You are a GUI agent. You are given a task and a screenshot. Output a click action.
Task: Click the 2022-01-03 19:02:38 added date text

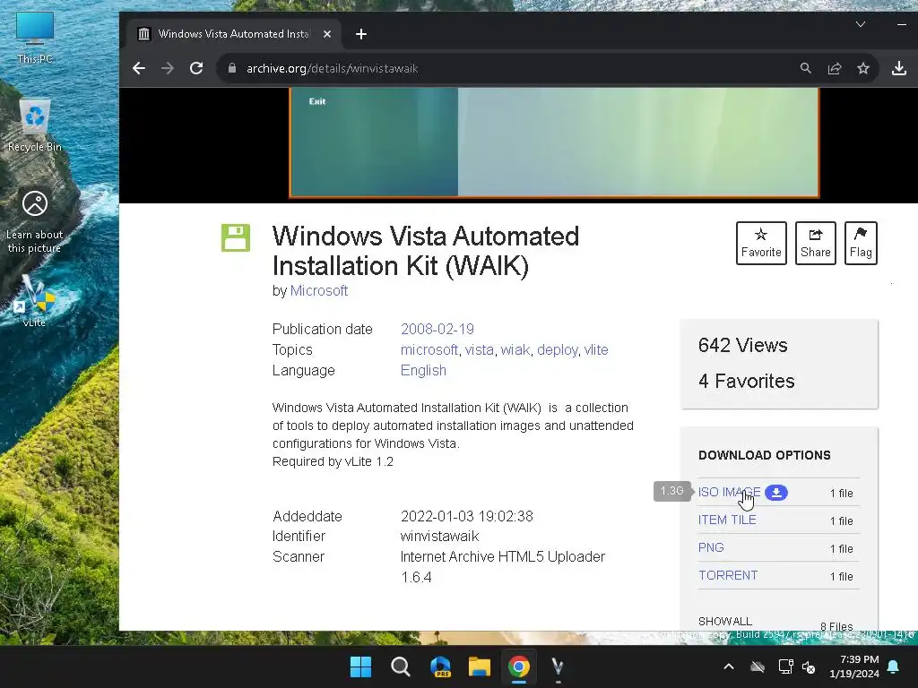tap(466, 516)
